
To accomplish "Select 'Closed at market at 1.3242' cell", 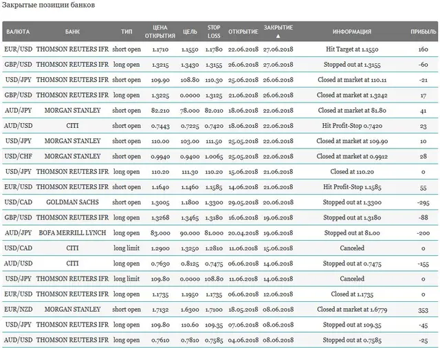I will (x=352, y=95).
